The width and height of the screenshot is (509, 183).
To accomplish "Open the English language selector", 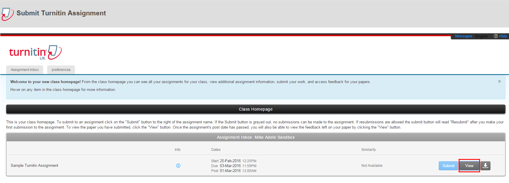I will [x=482, y=36].
